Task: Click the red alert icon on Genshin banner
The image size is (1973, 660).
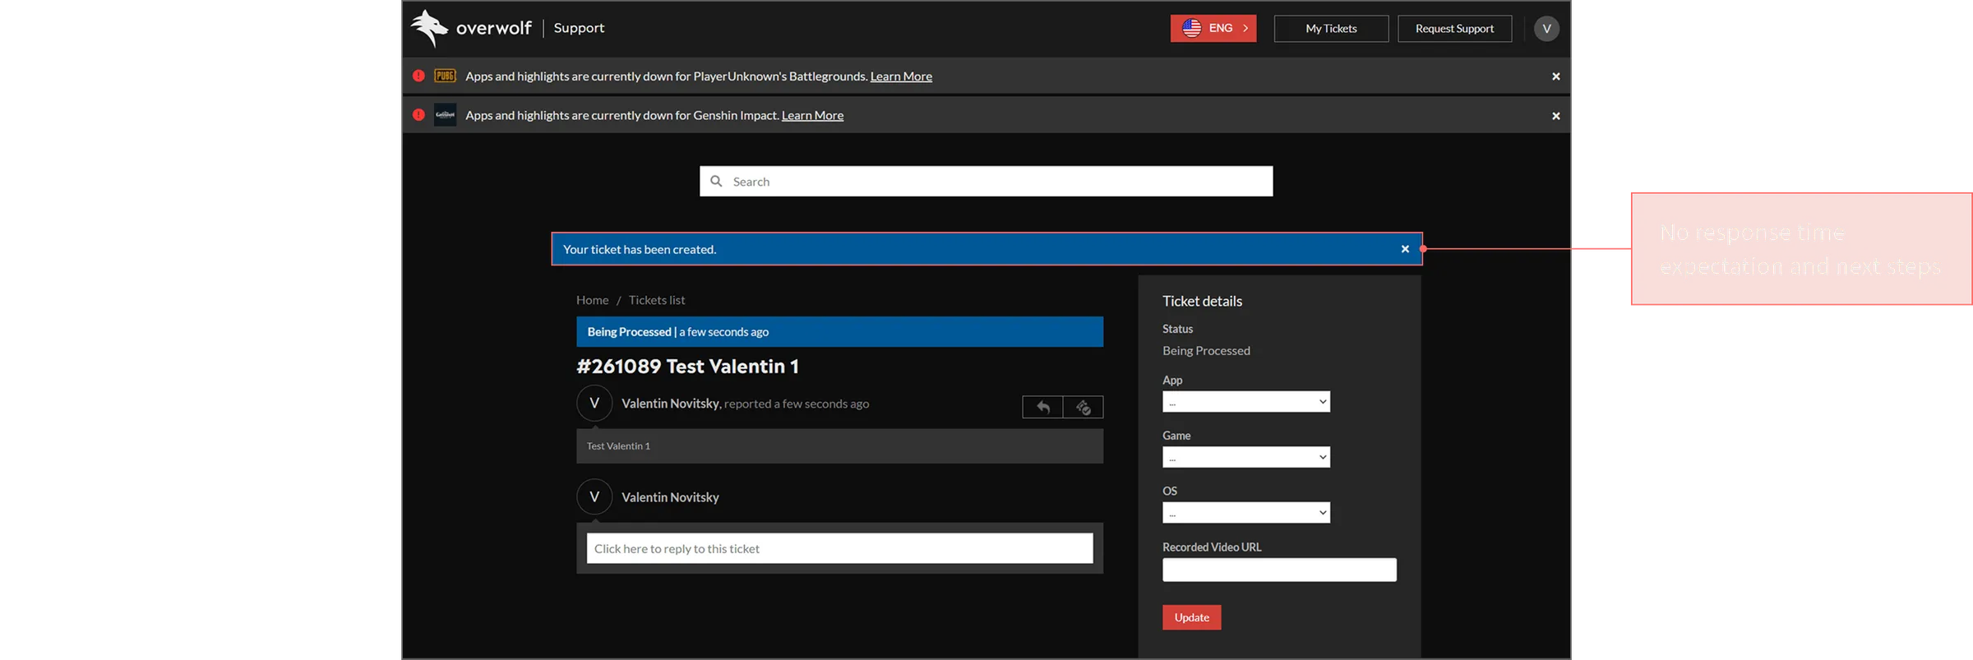Action: tap(418, 115)
